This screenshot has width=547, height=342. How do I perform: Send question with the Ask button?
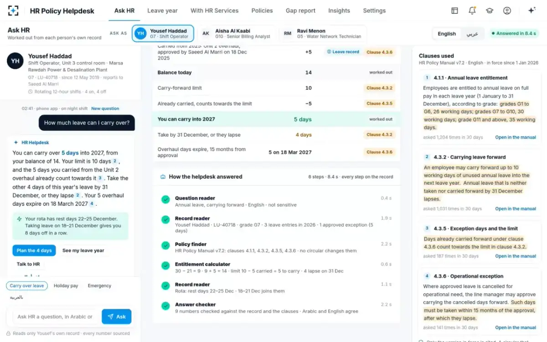(x=116, y=316)
